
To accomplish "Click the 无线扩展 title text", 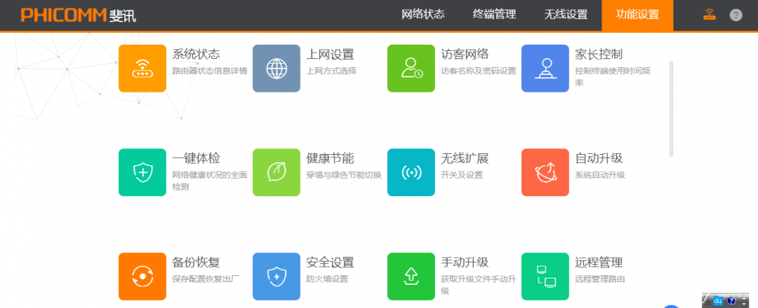I will (464, 158).
